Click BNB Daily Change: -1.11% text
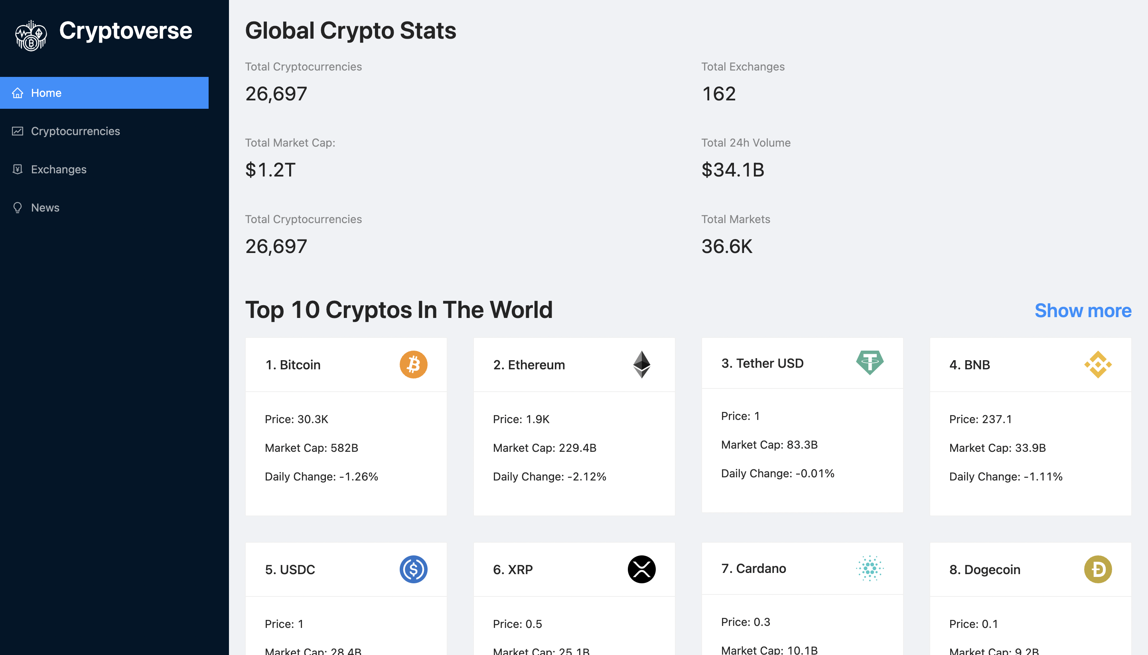The height and width of the screenshot is (655, 1148). pos(1006,477)
